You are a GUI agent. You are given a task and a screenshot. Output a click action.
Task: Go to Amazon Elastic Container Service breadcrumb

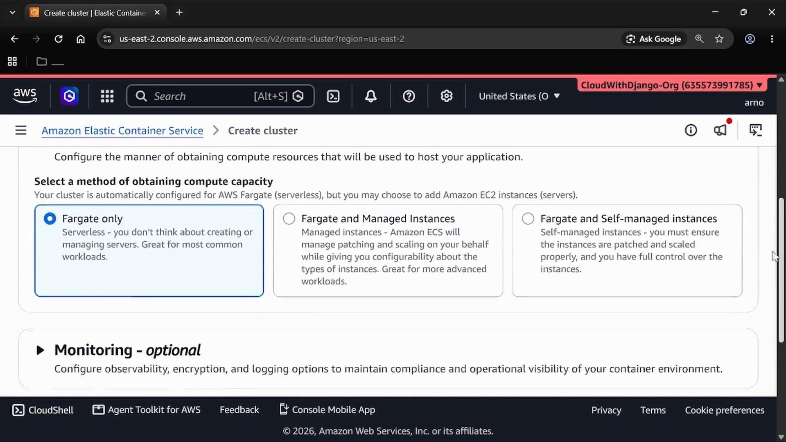point(122,131)
